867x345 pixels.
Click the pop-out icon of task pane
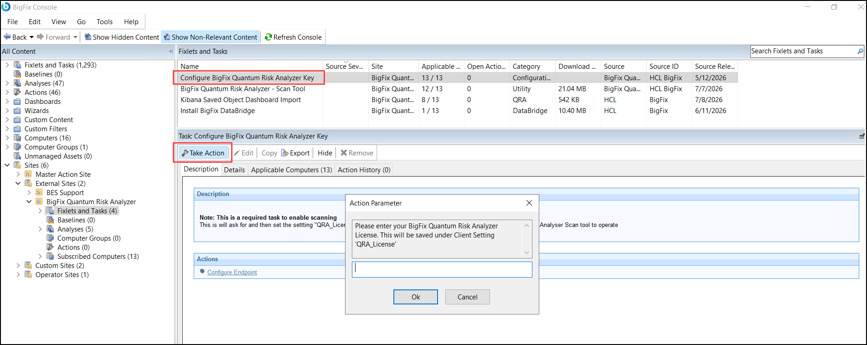point(862,136)
